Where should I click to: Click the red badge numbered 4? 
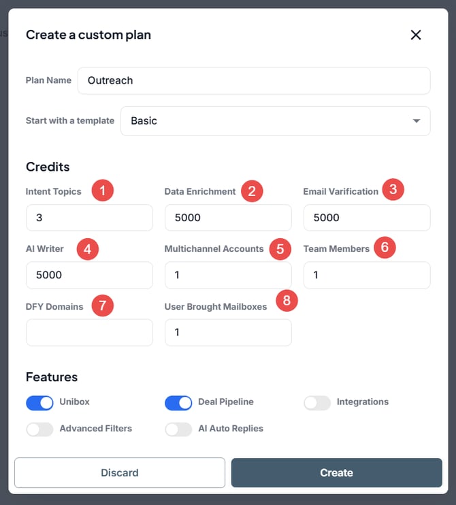point(87,248)
